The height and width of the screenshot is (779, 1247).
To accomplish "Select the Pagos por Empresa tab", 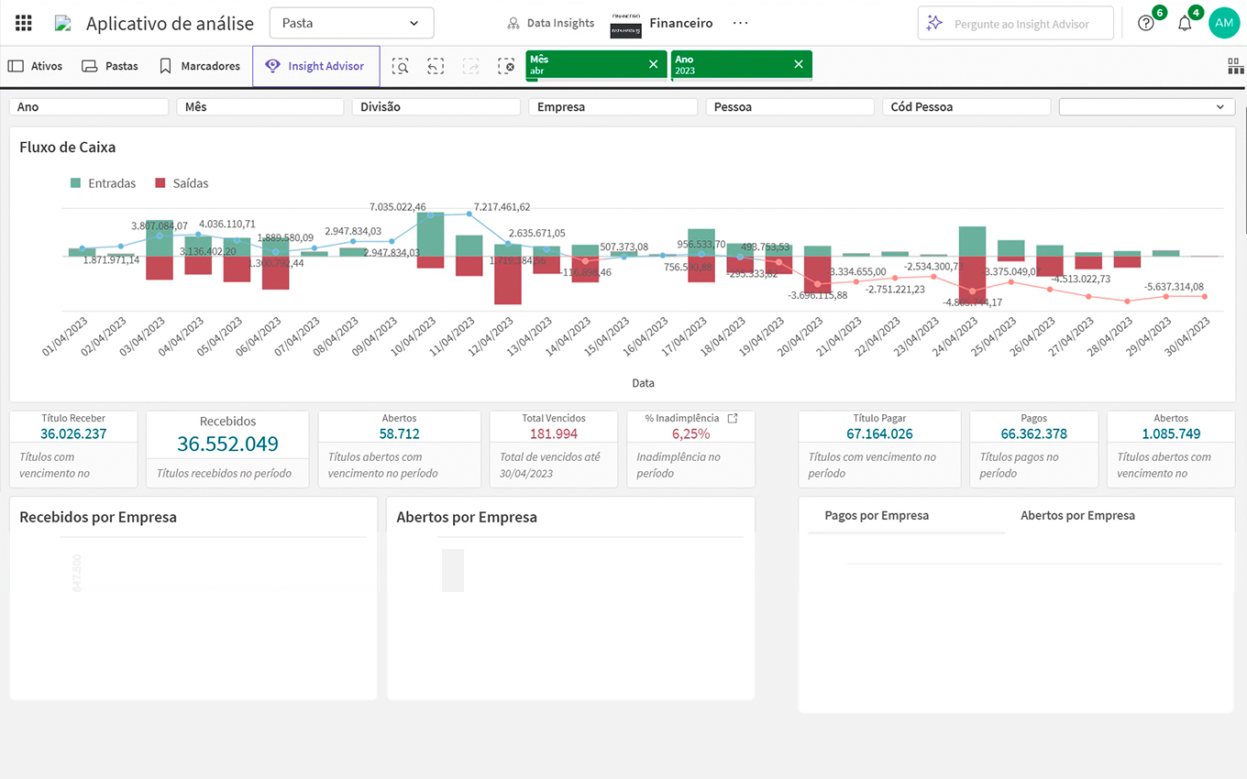I will pos(877,515).
